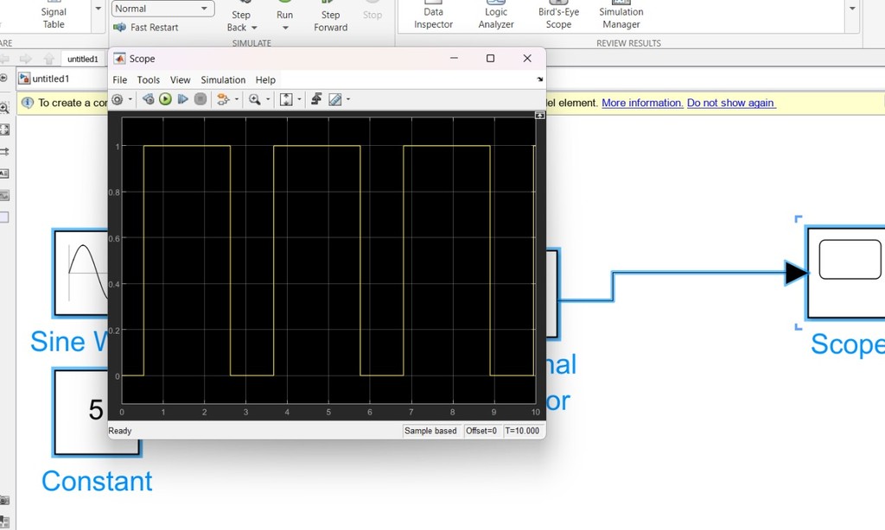Click the Step Back icon in Scope toolbar
This screenshot has width=885, height=530.
click(x=148, y=99)
